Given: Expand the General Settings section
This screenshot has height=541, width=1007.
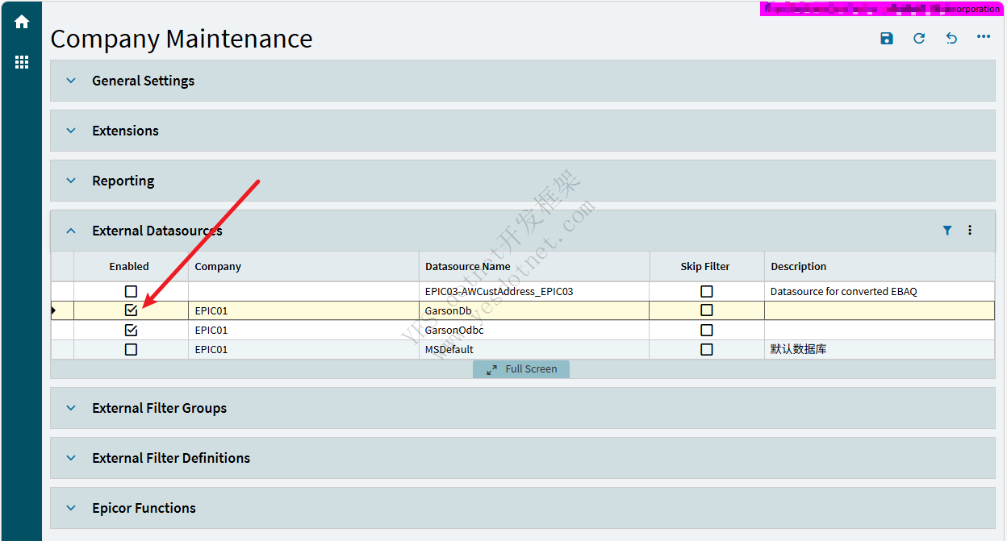Looking at the screenshot, I should (x=71, y=81).
